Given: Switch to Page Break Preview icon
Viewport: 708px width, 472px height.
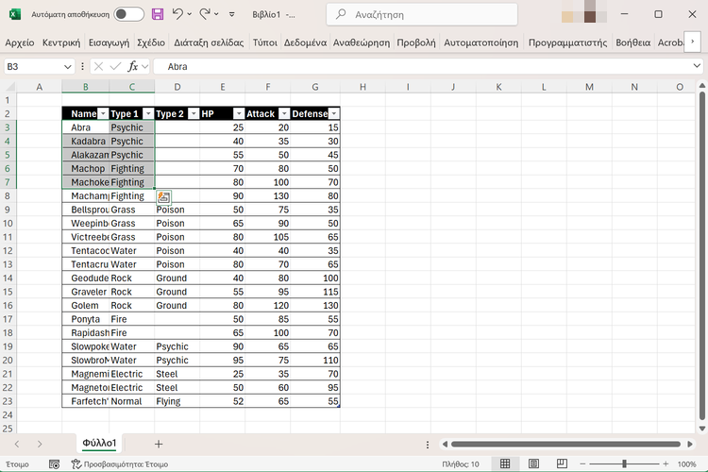Looking at the screenshot, I should [x=562, y=464].
